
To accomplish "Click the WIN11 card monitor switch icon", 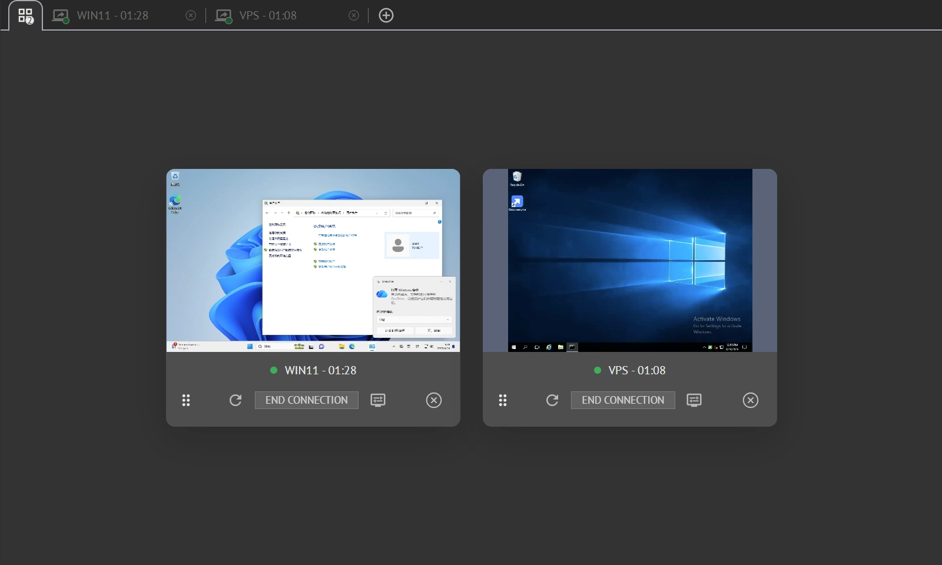I will click(x=378, y=400).
